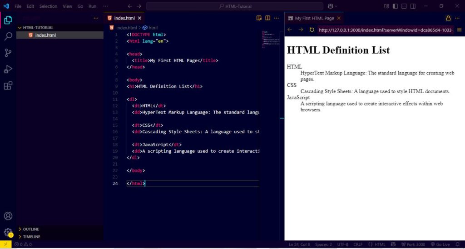The height and width of the screenshot is (249, 465).
Task: Open the Explorer view in activity bar
Action: (8, 20)
